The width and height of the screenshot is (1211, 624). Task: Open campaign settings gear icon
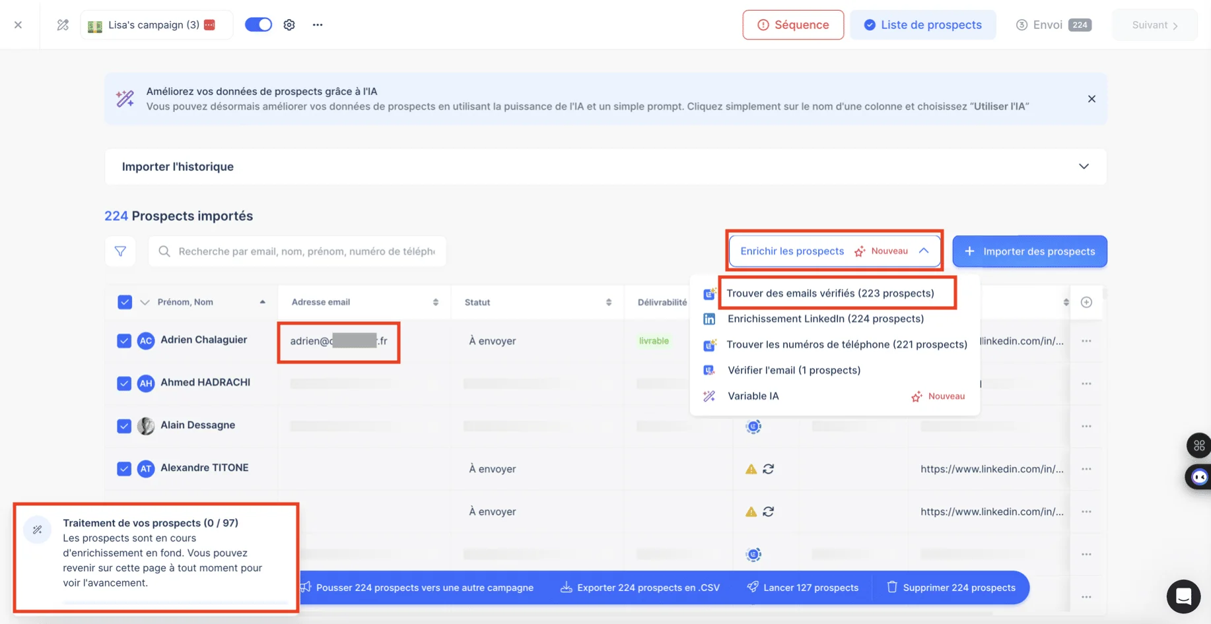(289, 25)
